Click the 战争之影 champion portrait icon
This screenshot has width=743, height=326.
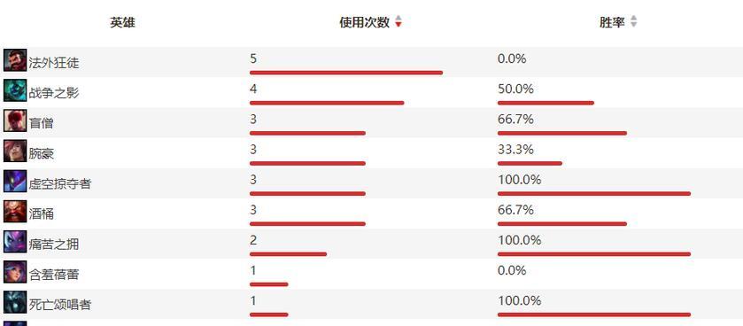pyautogui.click(x=15, y=90)
